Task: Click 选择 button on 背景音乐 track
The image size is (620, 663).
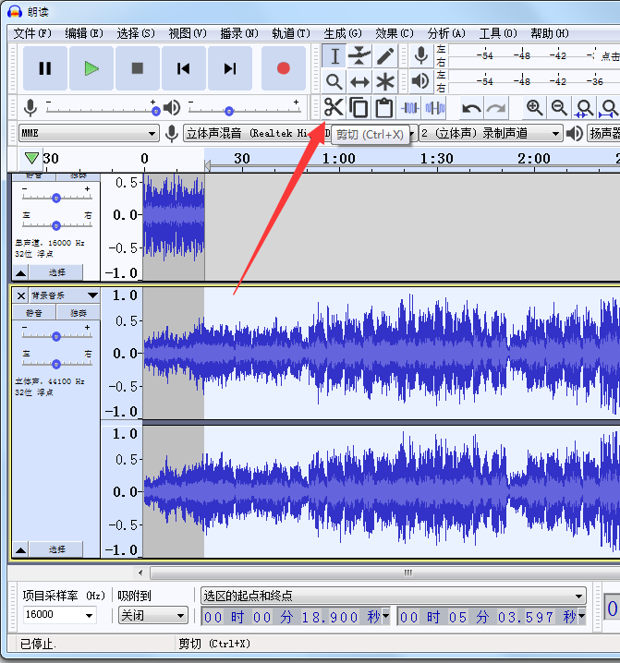Action: 56,549
